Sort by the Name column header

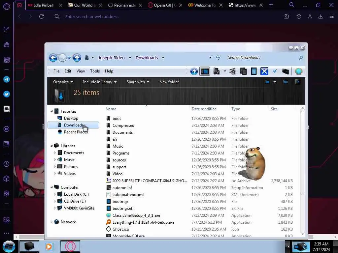(111, 109)
